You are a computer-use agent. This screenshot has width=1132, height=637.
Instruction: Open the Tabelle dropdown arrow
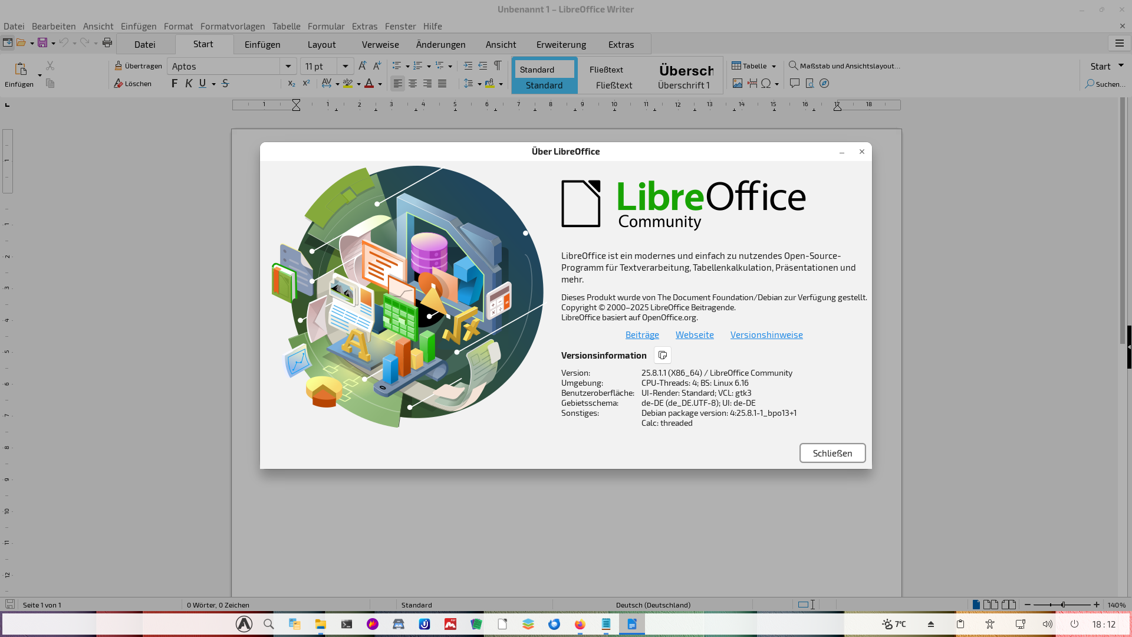774,67
